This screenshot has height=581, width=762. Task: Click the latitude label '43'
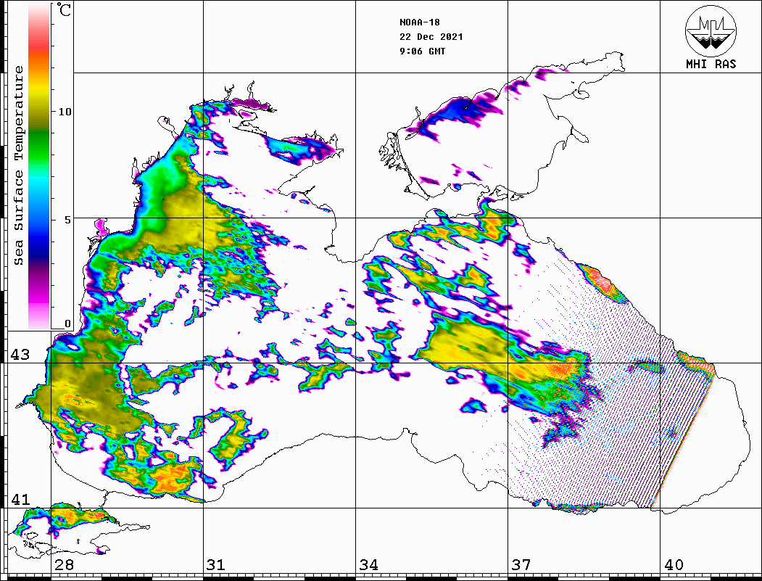click(x=20, y=355)
